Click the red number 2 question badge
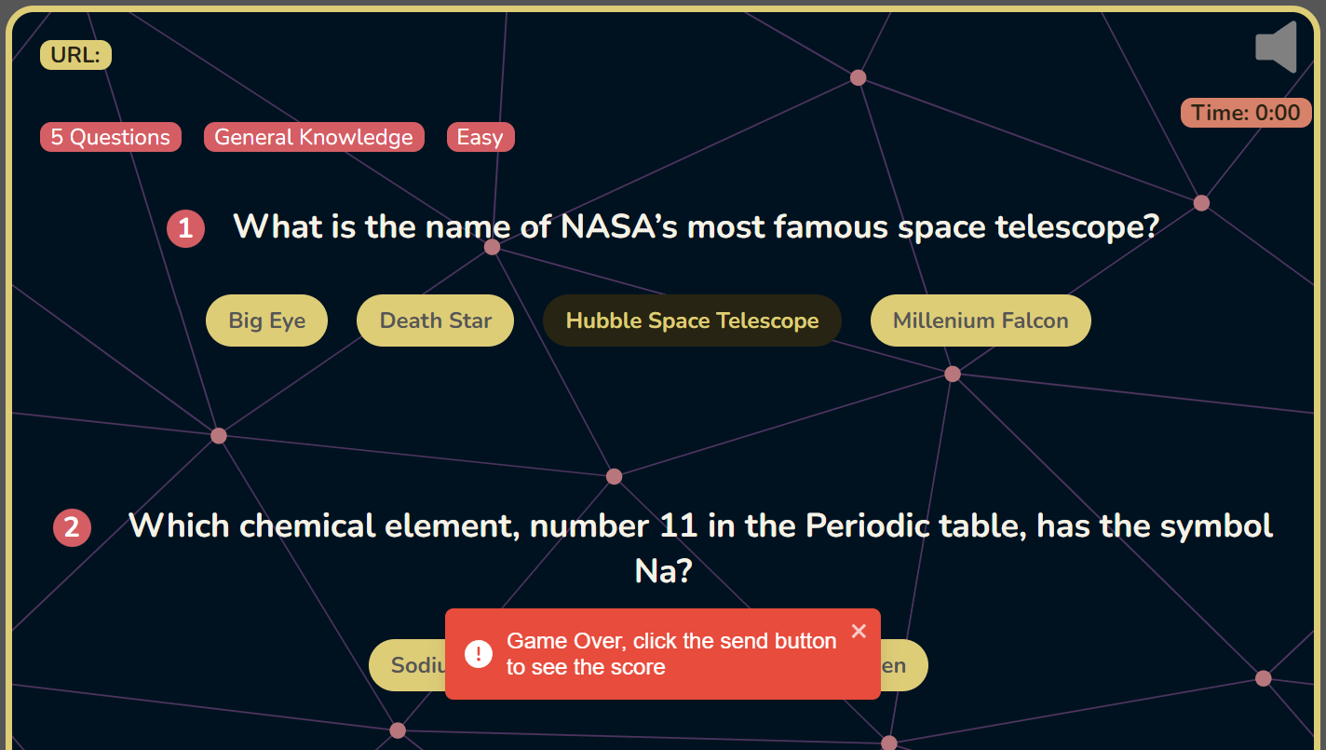Image resolution: width=1326 pixels, height=750 pixels. tap(72, 528)
